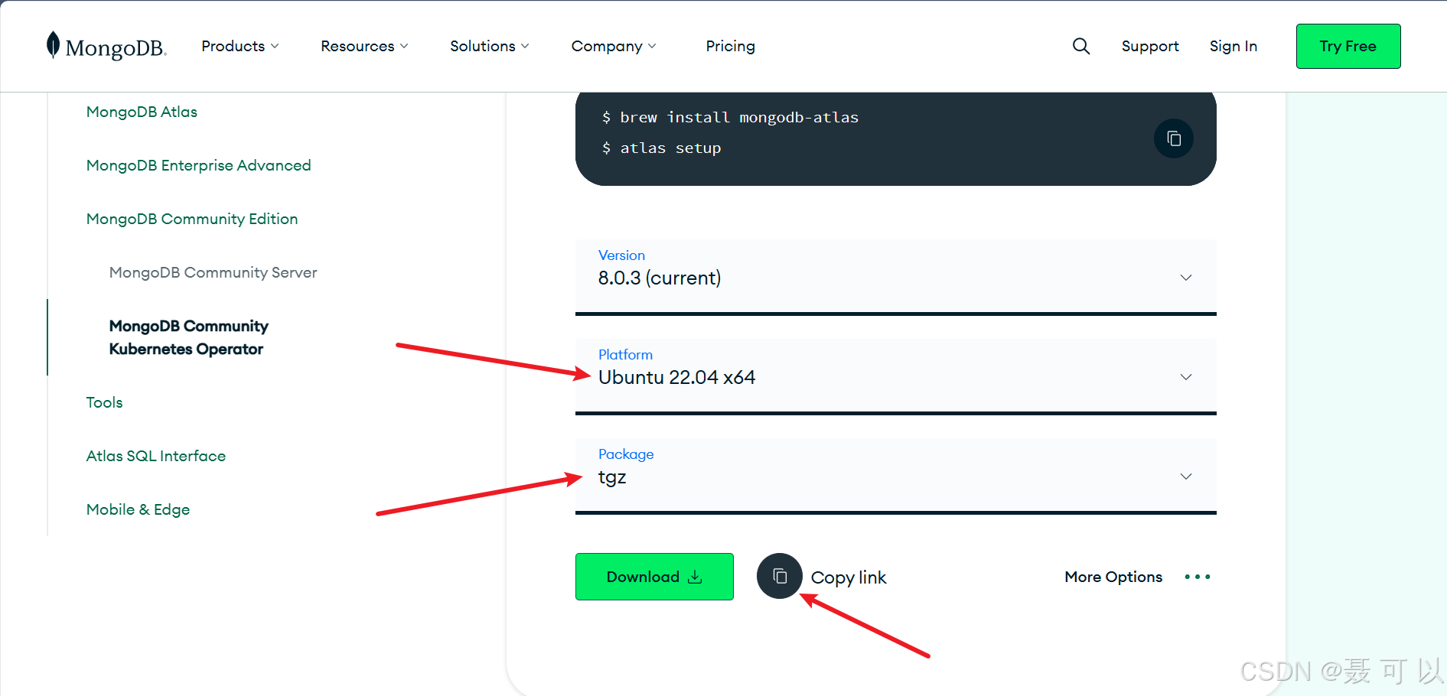Open Tools in the sidebar

pos(104,402)
